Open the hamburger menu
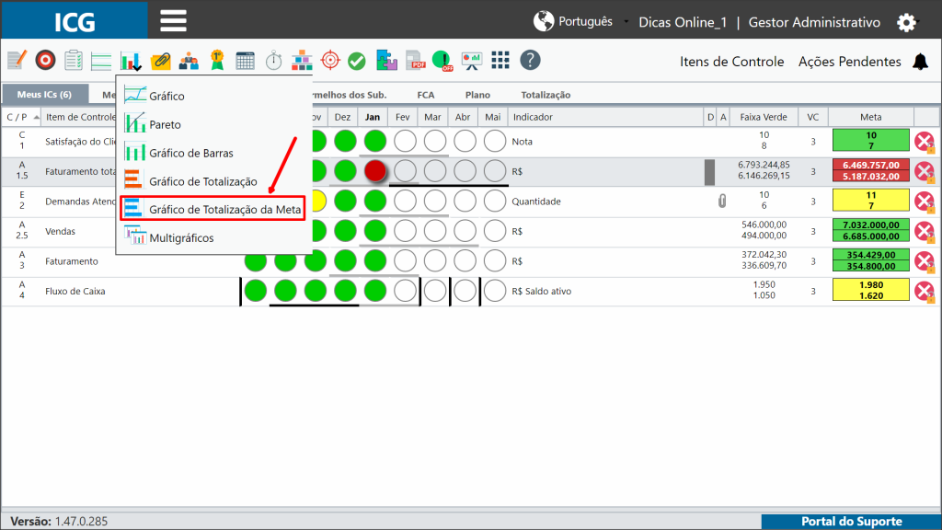This screenshot has width=942, height=530. 173,21
